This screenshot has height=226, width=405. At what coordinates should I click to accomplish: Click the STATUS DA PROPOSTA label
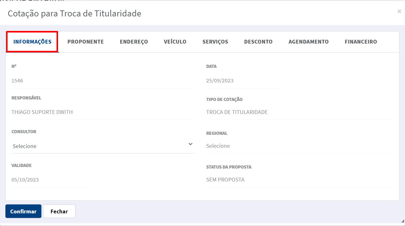[229, 167]
